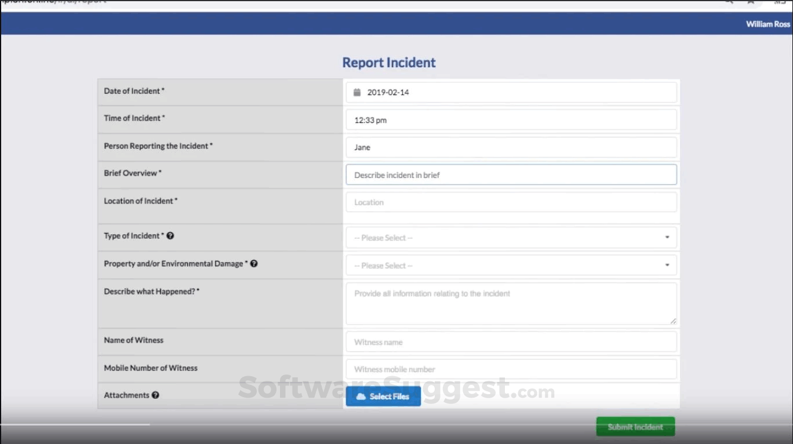
Task: Click the Submit Incident button
Action: (635, 426)
